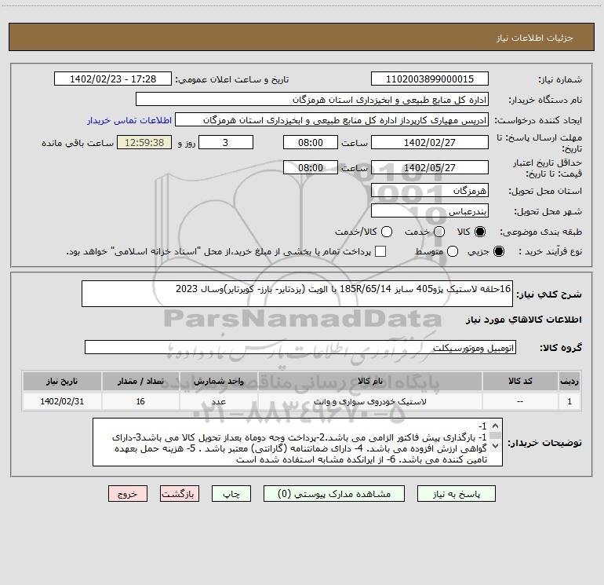The image size is (604, 585).
Task: Click the خروج exit button
Action: coord(128,494)
